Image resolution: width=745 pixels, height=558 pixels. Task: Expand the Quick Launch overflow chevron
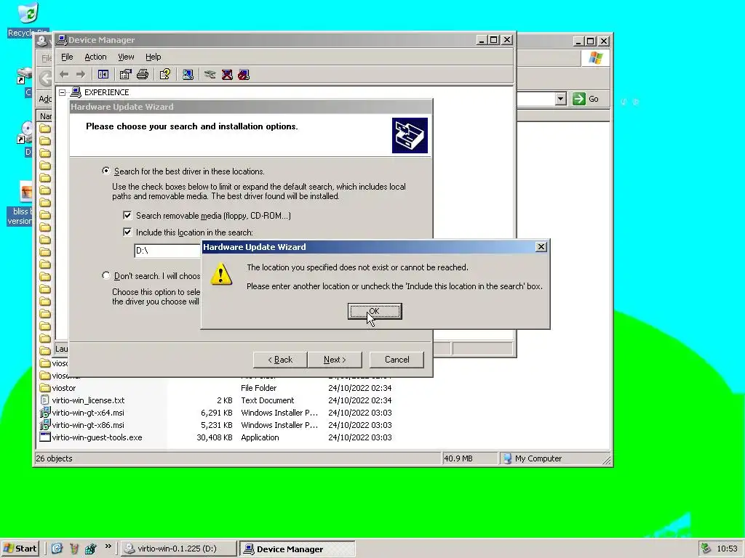click(108, 546)
